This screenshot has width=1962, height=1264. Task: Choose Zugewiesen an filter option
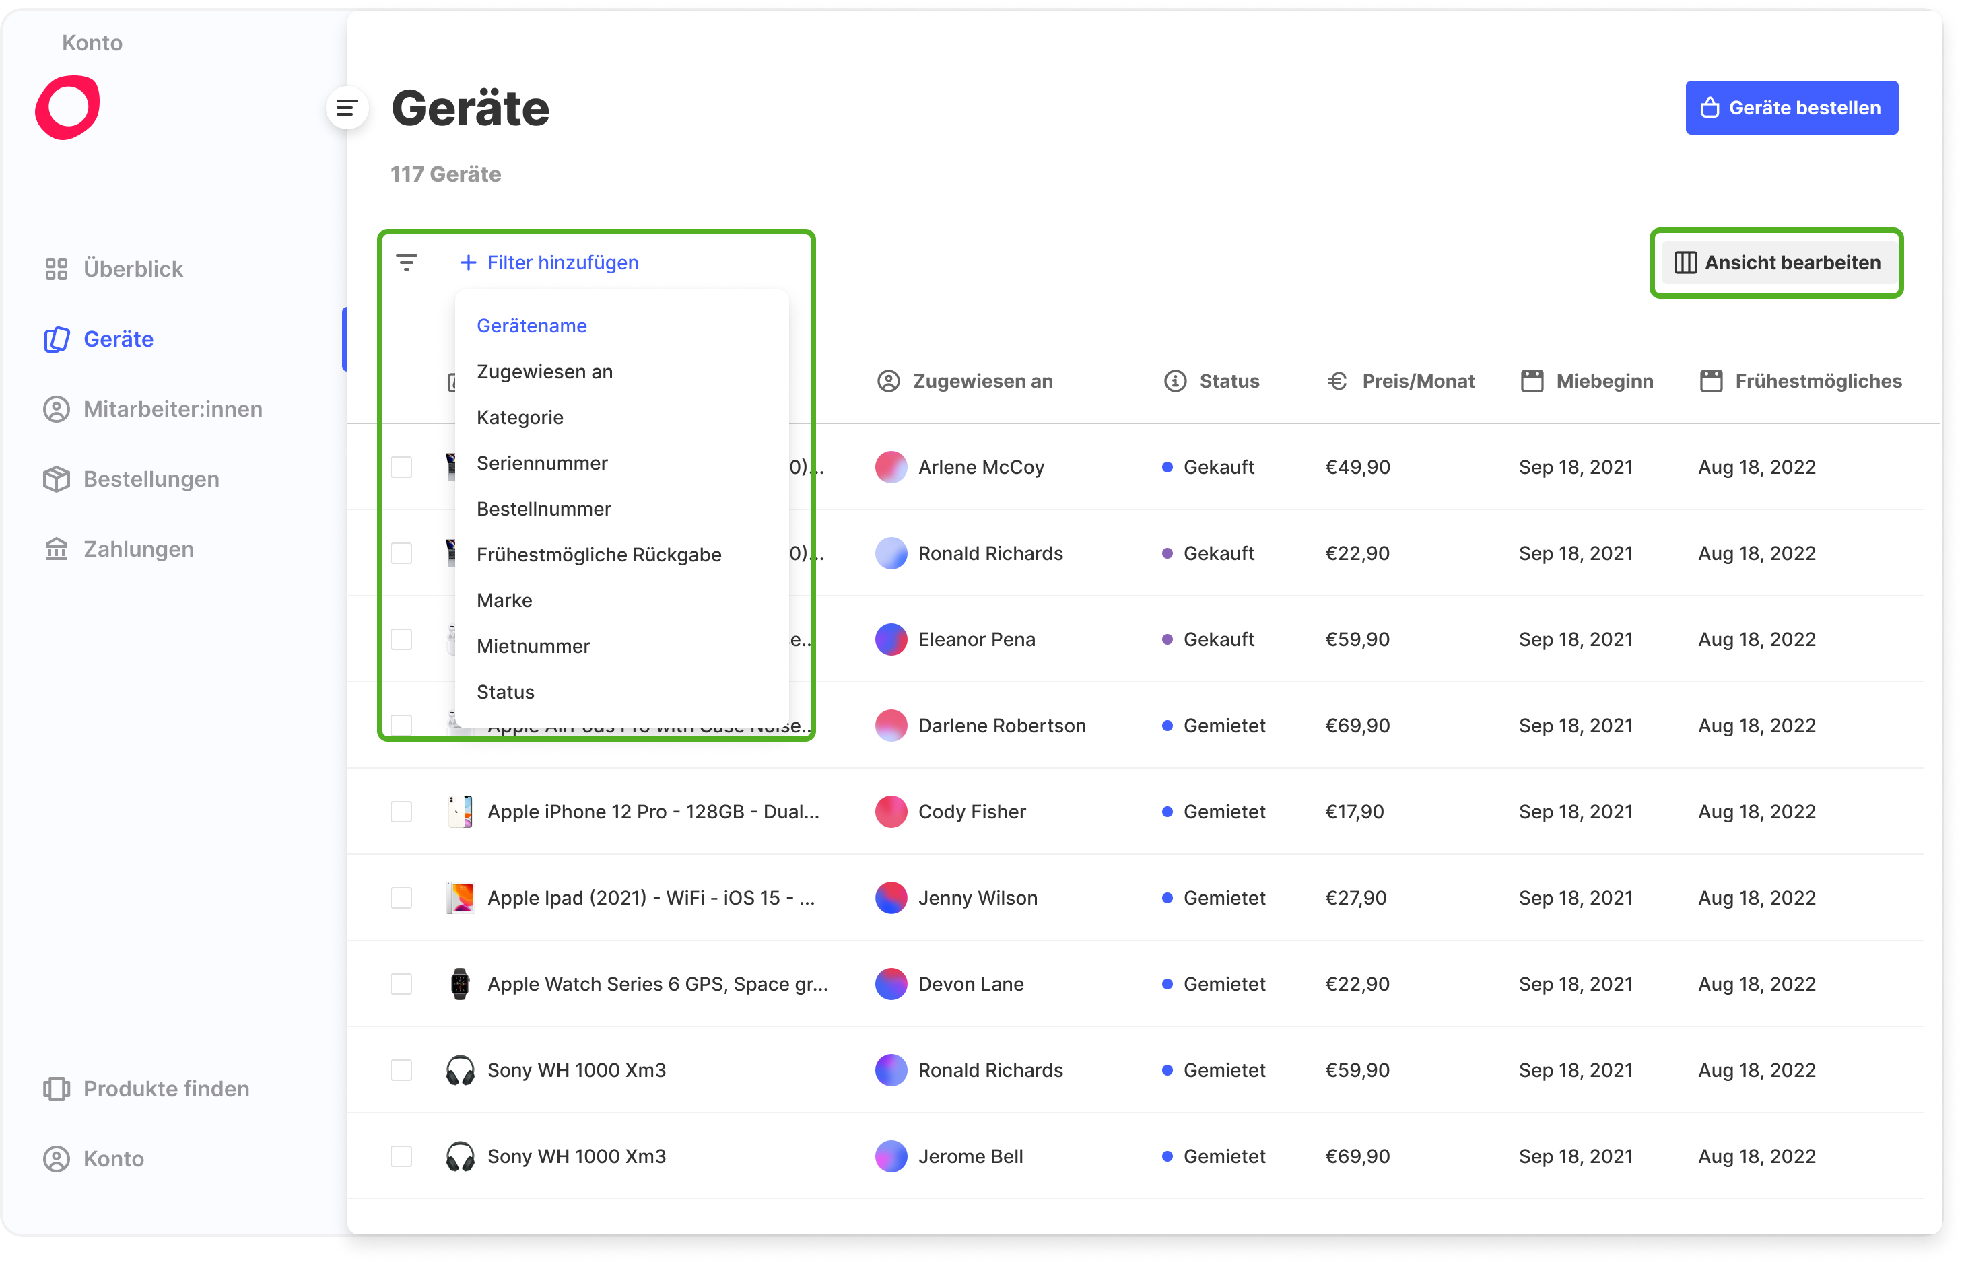(545, 372)
